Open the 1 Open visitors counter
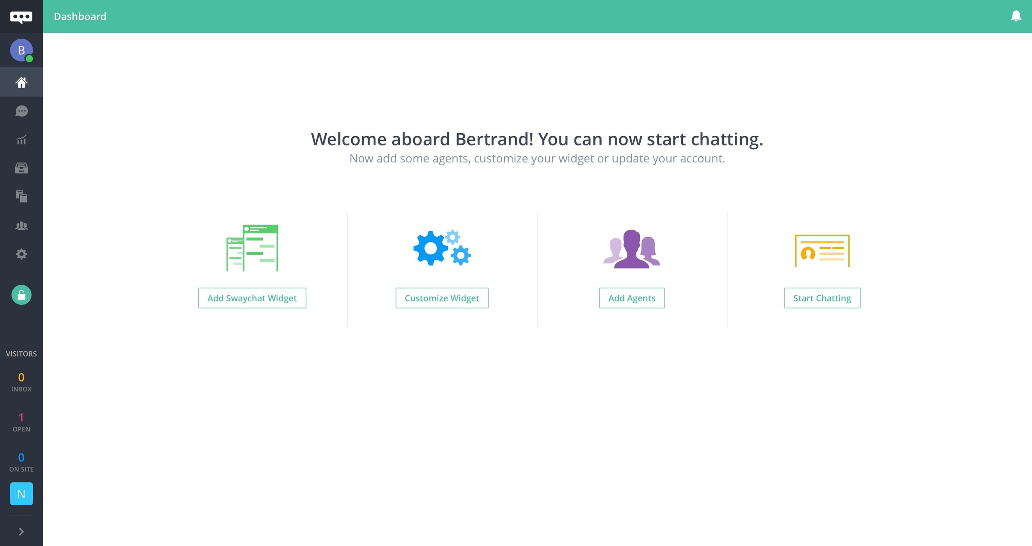The image size is (1032, 546). tap(21, 422)
